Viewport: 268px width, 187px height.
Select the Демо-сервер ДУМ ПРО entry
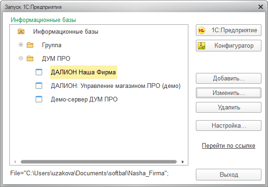(84, 99)
